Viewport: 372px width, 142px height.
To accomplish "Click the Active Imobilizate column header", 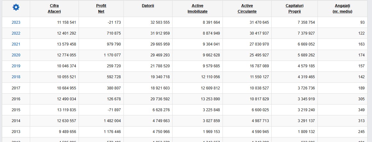I will click(x=198, y=9).
